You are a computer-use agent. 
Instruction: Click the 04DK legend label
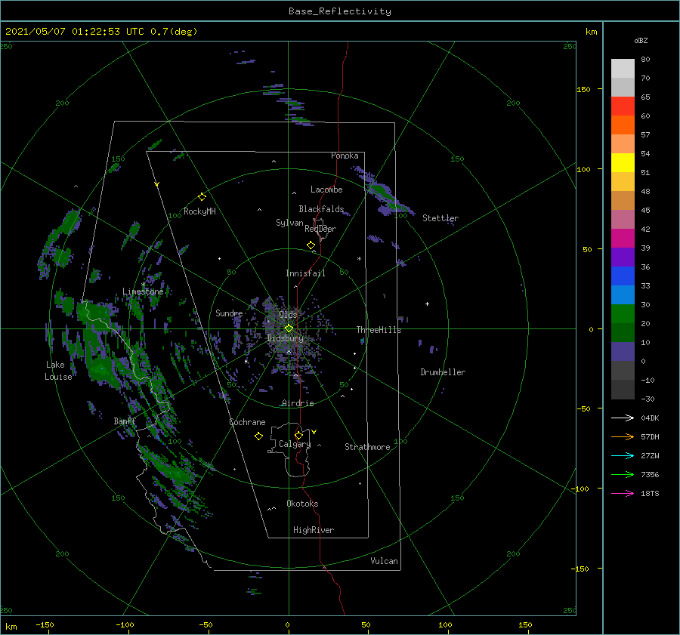click(x=650, y=418)
